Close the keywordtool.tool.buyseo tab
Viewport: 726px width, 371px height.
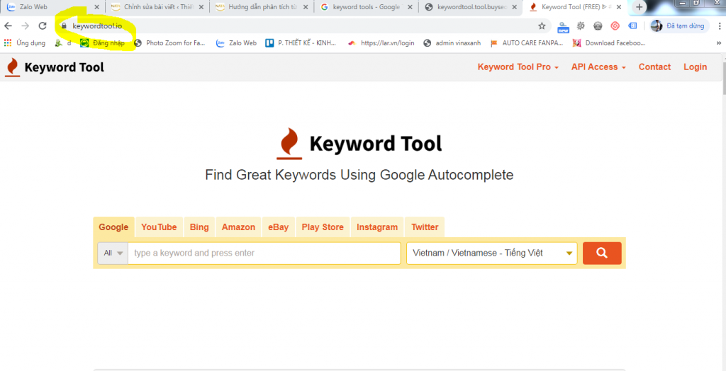(514, 7)
